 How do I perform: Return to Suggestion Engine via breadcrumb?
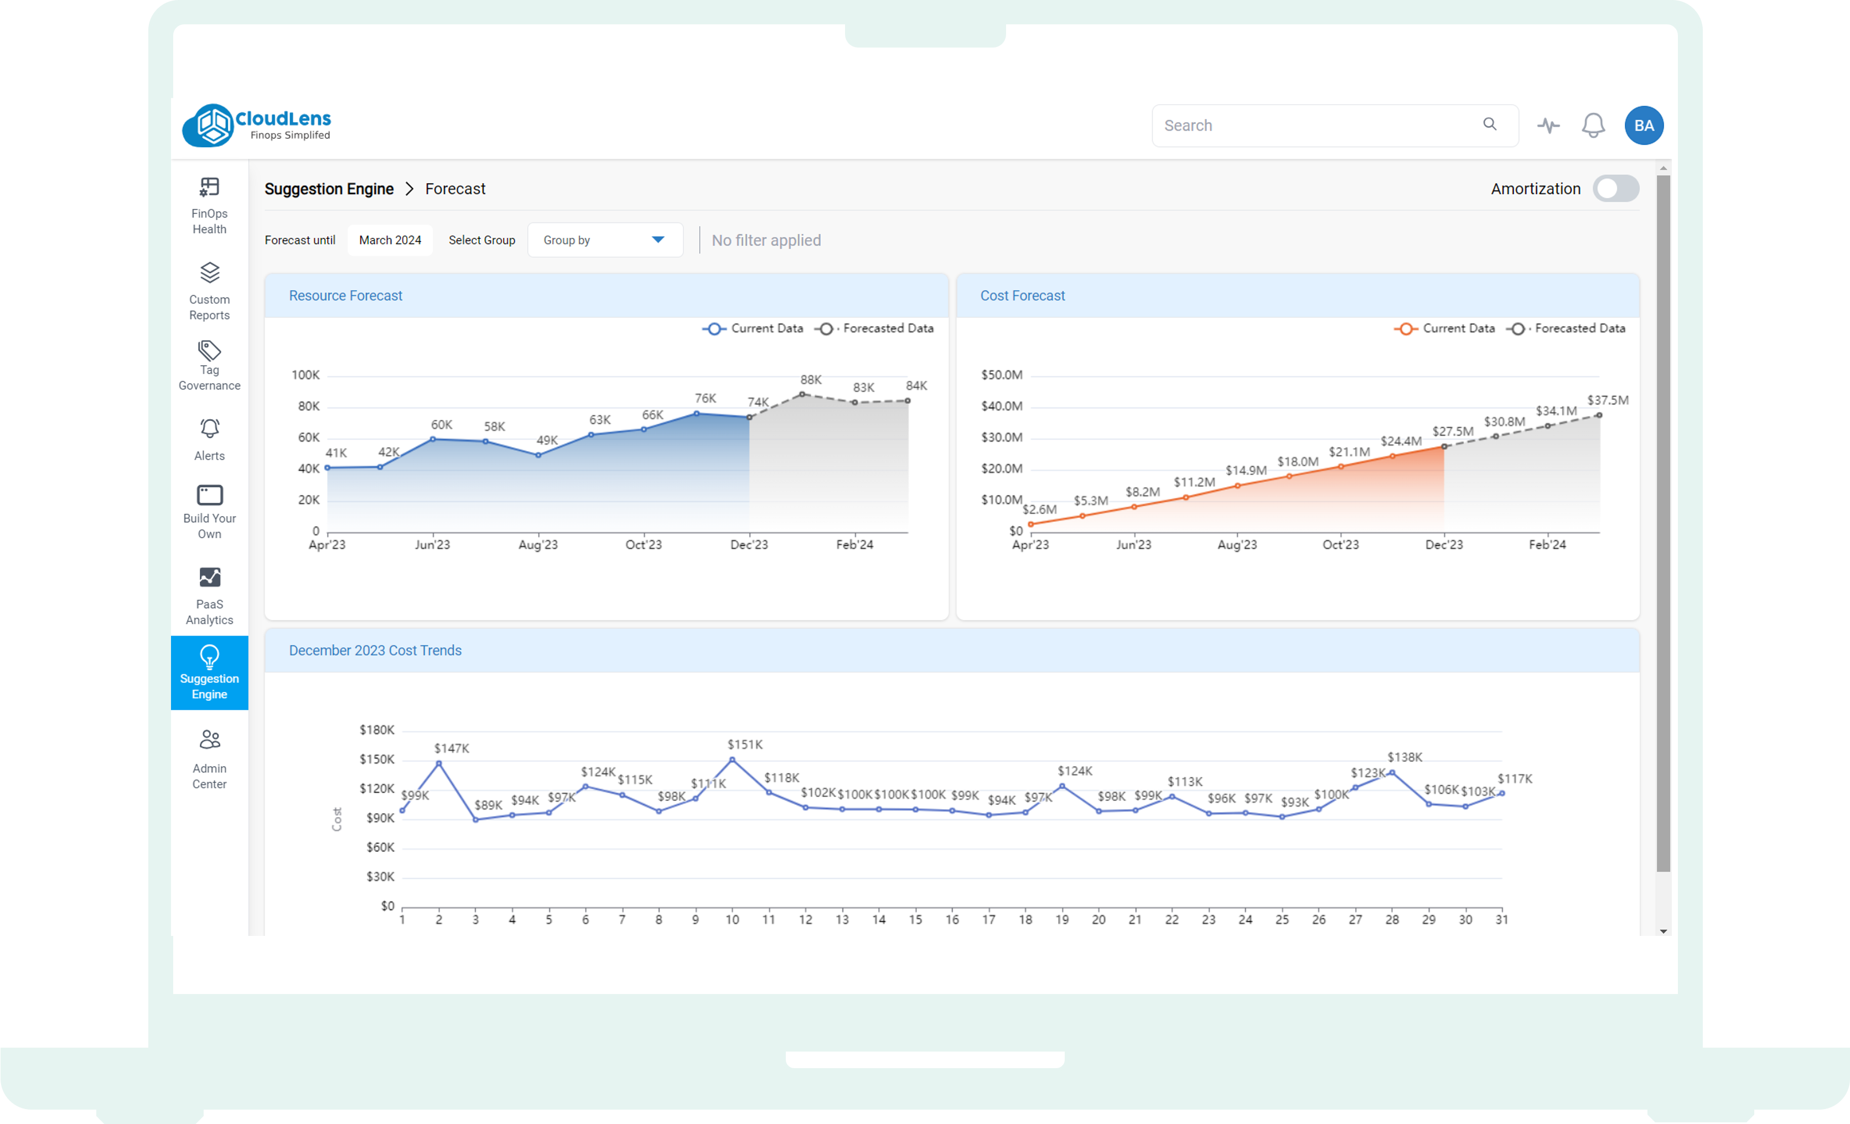[329, 189]
